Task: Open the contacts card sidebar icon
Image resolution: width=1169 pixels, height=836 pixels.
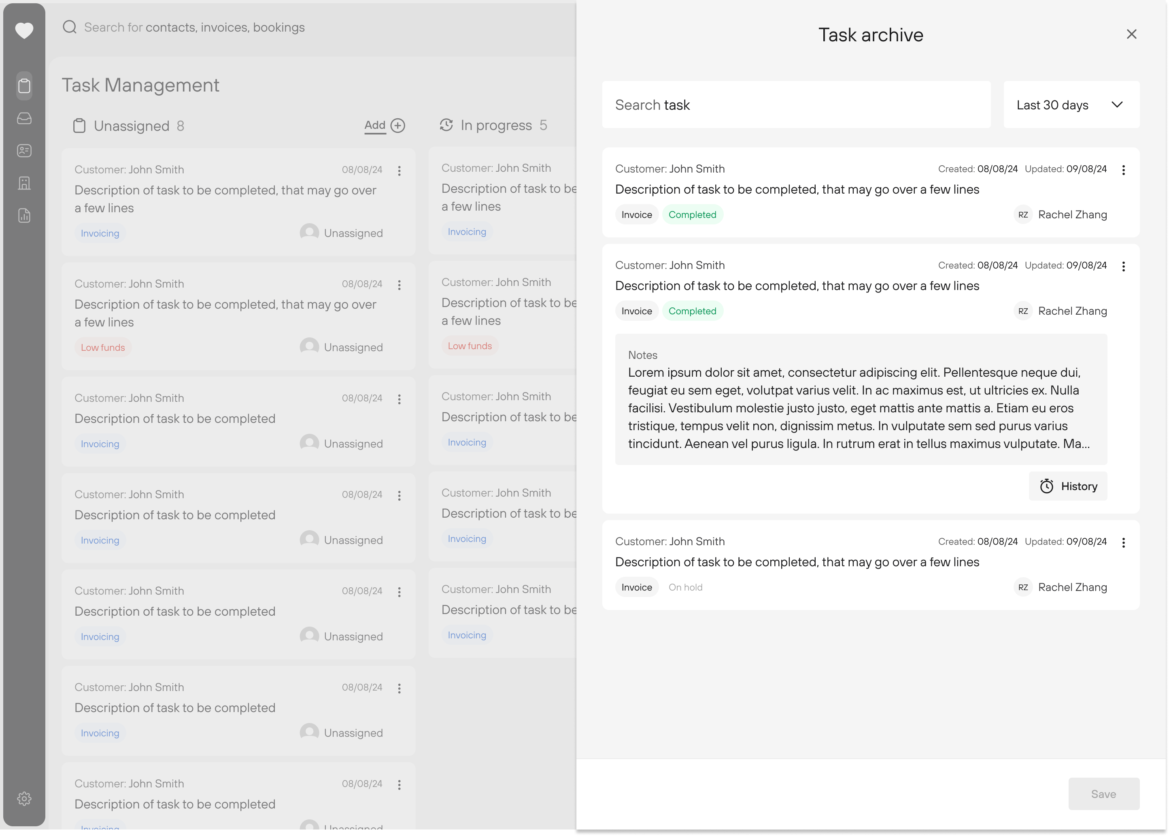Action: point(24,151)
